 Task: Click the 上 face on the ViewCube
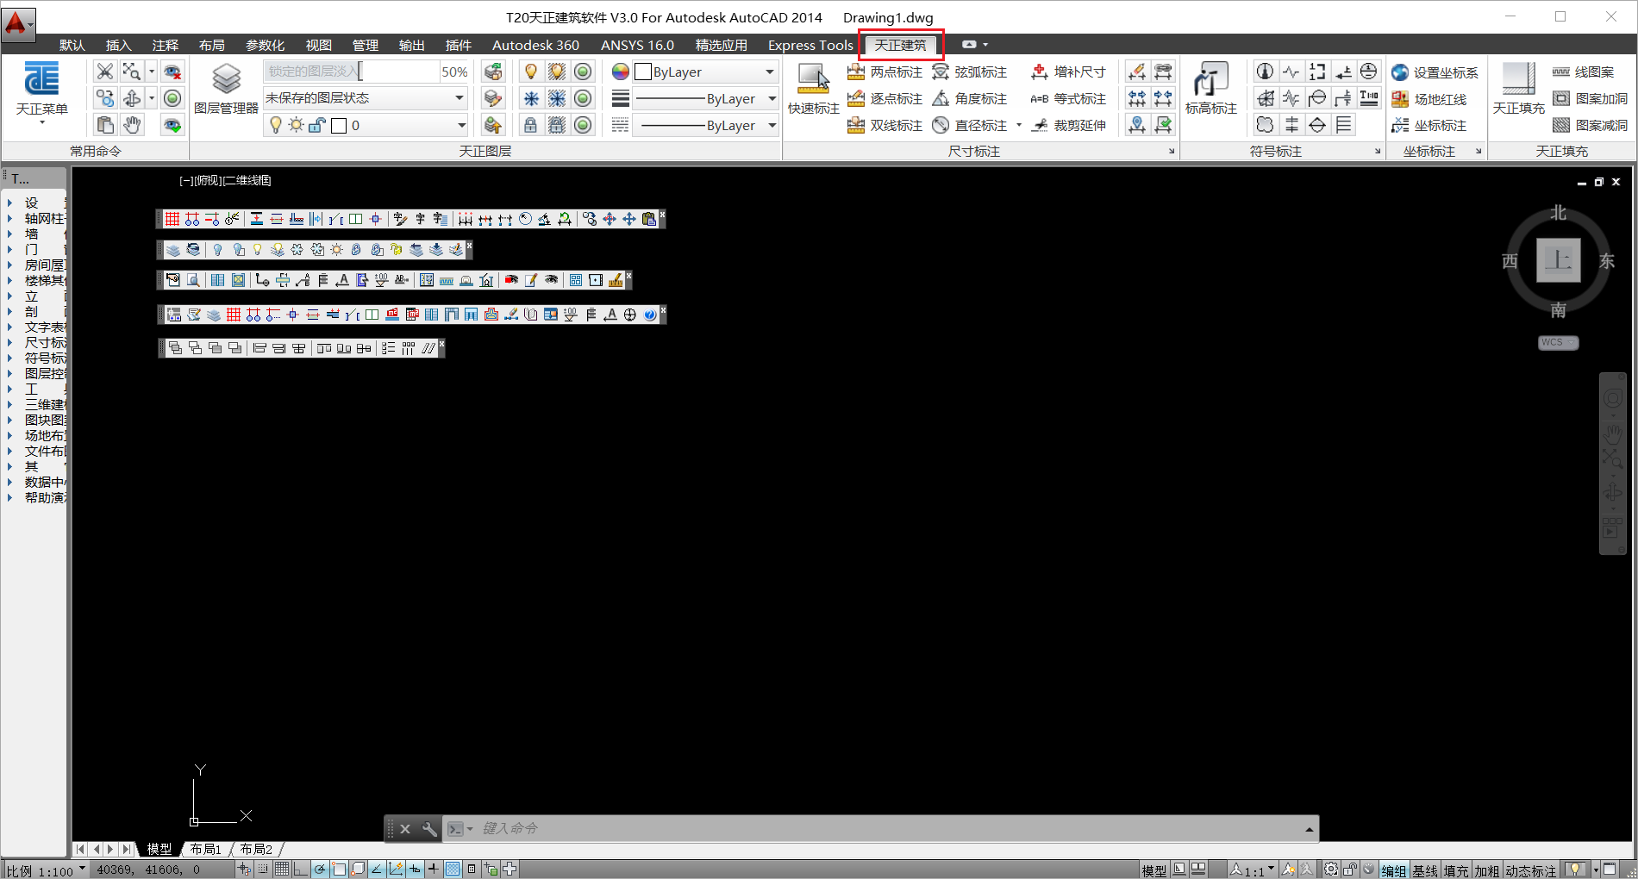pyautogui.click(x=1558, y=259)
